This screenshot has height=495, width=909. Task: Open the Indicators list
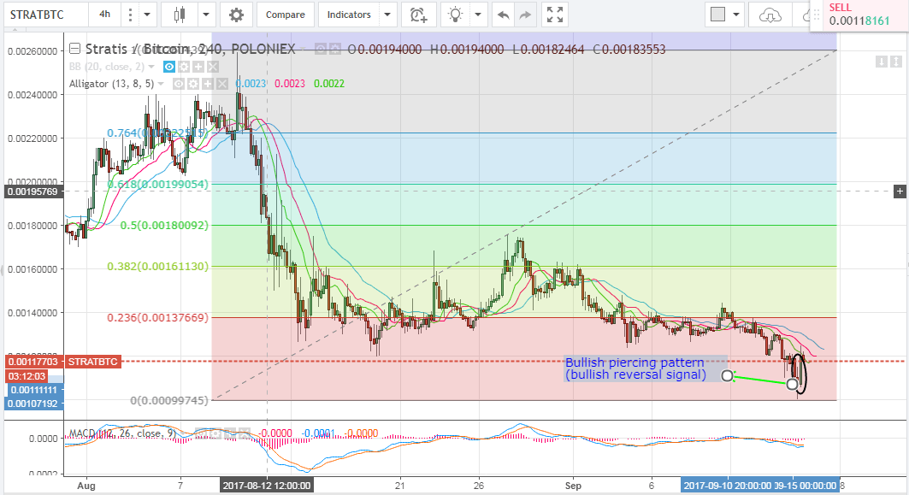click(349, 15)
